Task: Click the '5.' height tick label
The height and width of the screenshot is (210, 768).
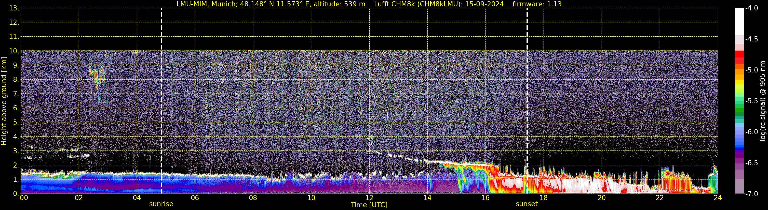Action: 16,123
